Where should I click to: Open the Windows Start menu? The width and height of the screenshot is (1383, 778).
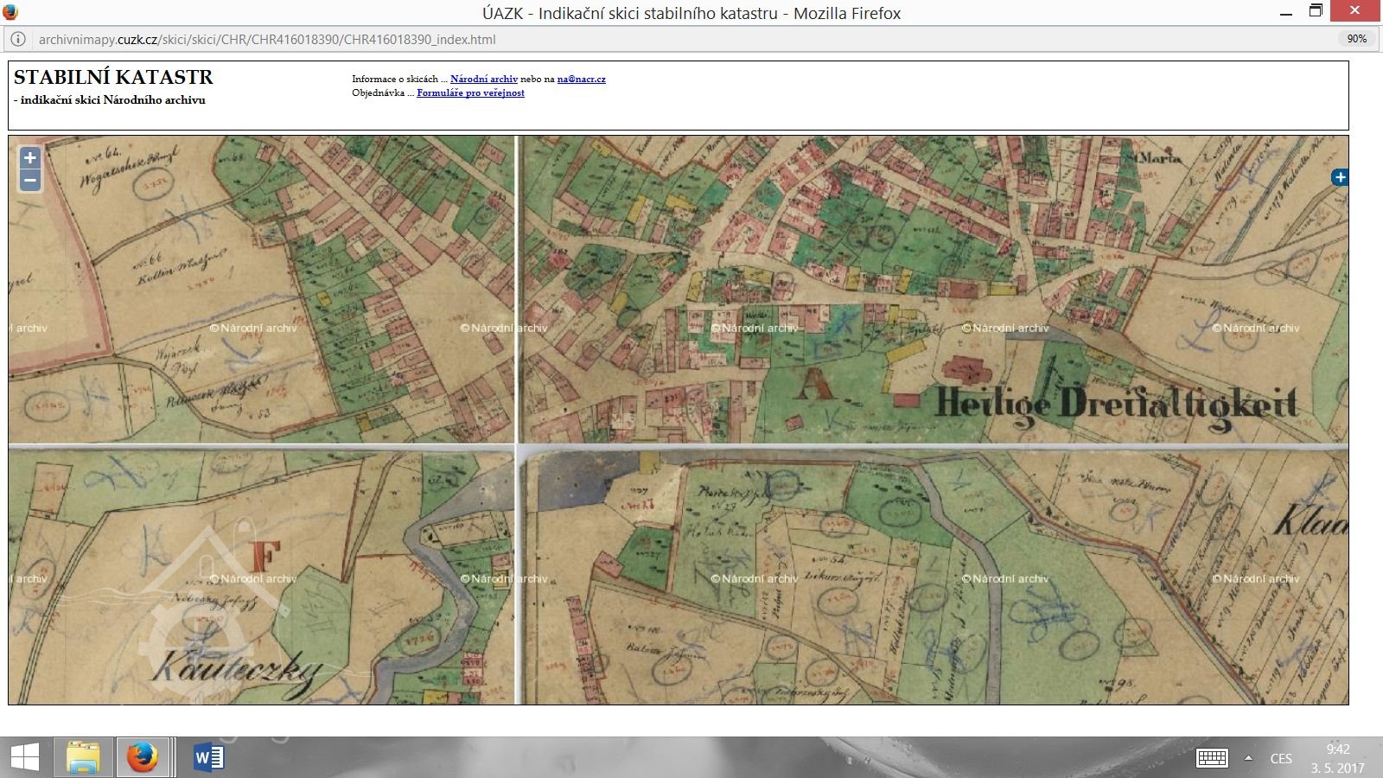click(24, 758)
